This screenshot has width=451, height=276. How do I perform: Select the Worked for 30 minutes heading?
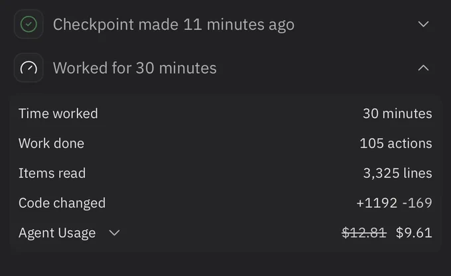coord(135,68)
